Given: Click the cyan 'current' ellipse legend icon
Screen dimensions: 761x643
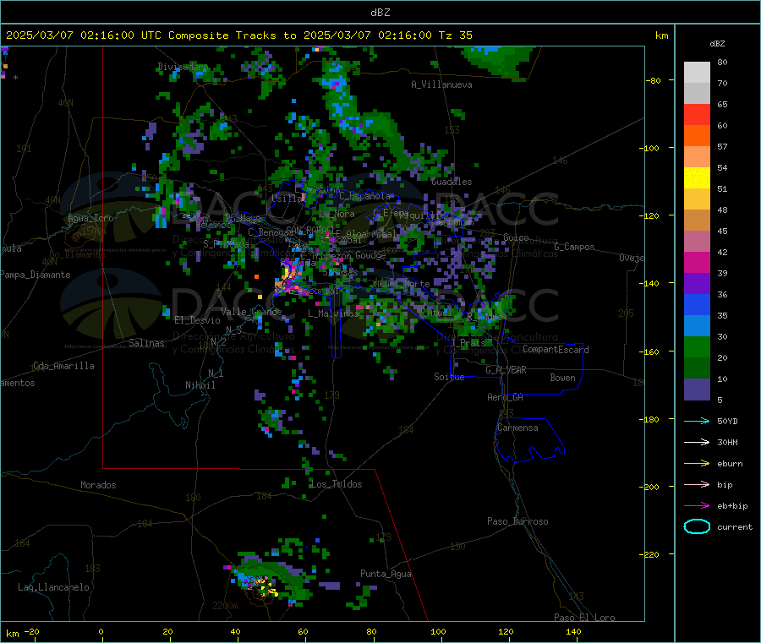Looking at the screenshot, I should click(697, 526).
